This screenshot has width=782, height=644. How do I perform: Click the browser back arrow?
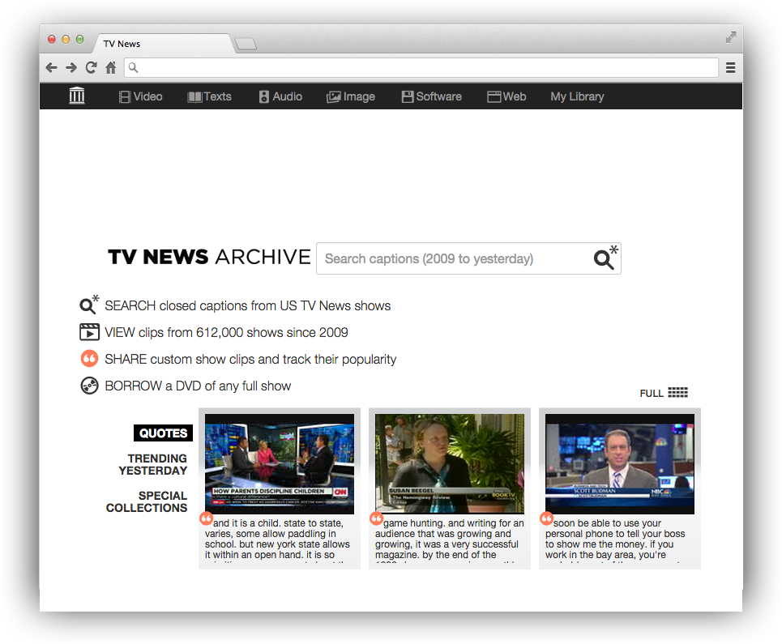(x=51, y=67)
